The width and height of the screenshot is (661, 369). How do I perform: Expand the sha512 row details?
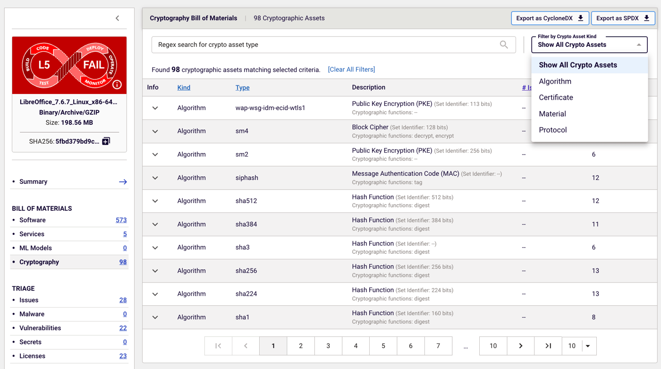tap(155, 201)
